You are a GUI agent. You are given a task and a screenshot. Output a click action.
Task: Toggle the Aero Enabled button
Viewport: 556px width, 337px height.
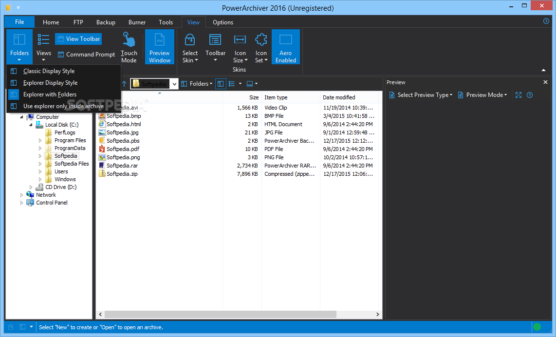point(285,46)
